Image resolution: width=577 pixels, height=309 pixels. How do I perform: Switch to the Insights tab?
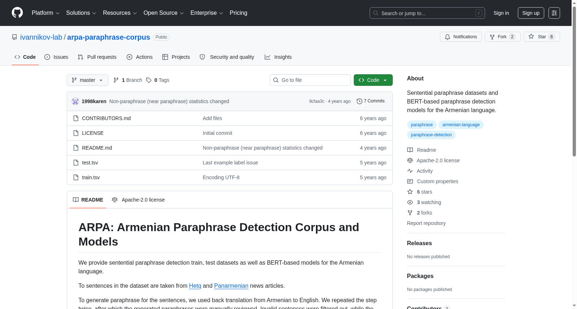click(278, 57)
